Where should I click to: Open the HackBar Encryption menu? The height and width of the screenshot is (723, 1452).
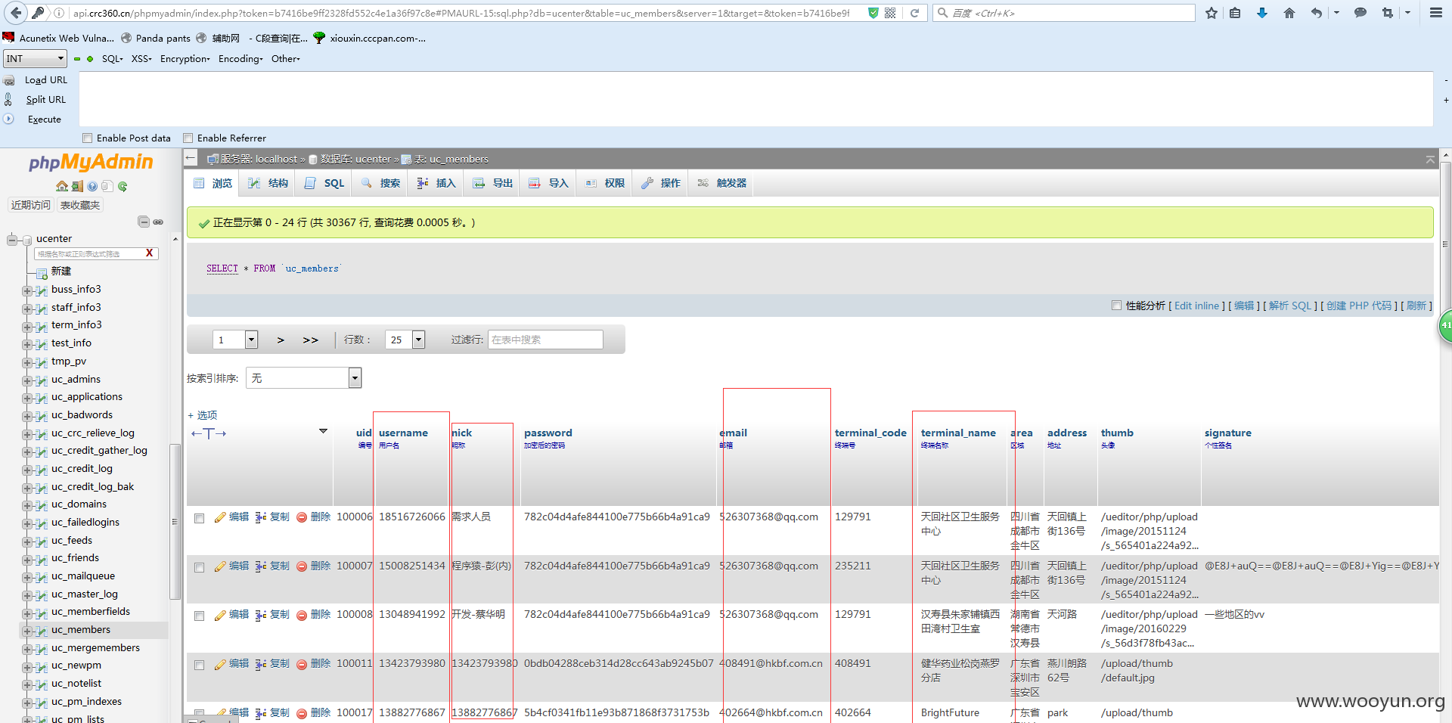coord(185,58)
